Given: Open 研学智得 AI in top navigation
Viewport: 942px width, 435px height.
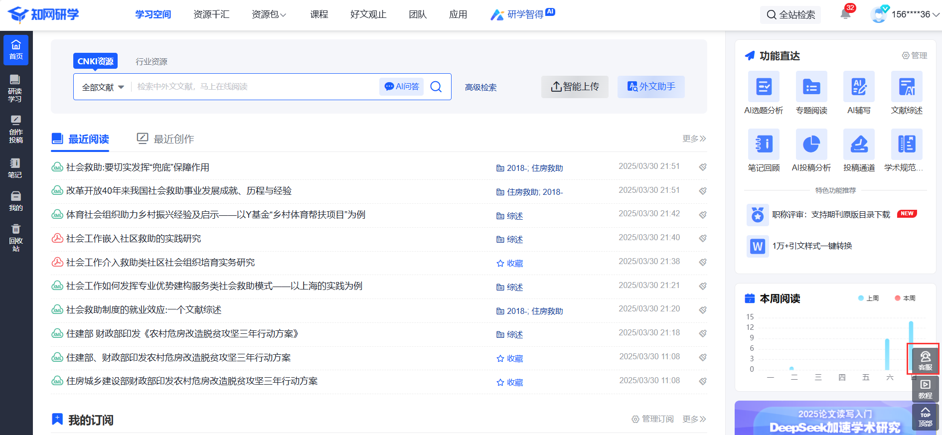Looking at the screenshot, I should (522, 14).
